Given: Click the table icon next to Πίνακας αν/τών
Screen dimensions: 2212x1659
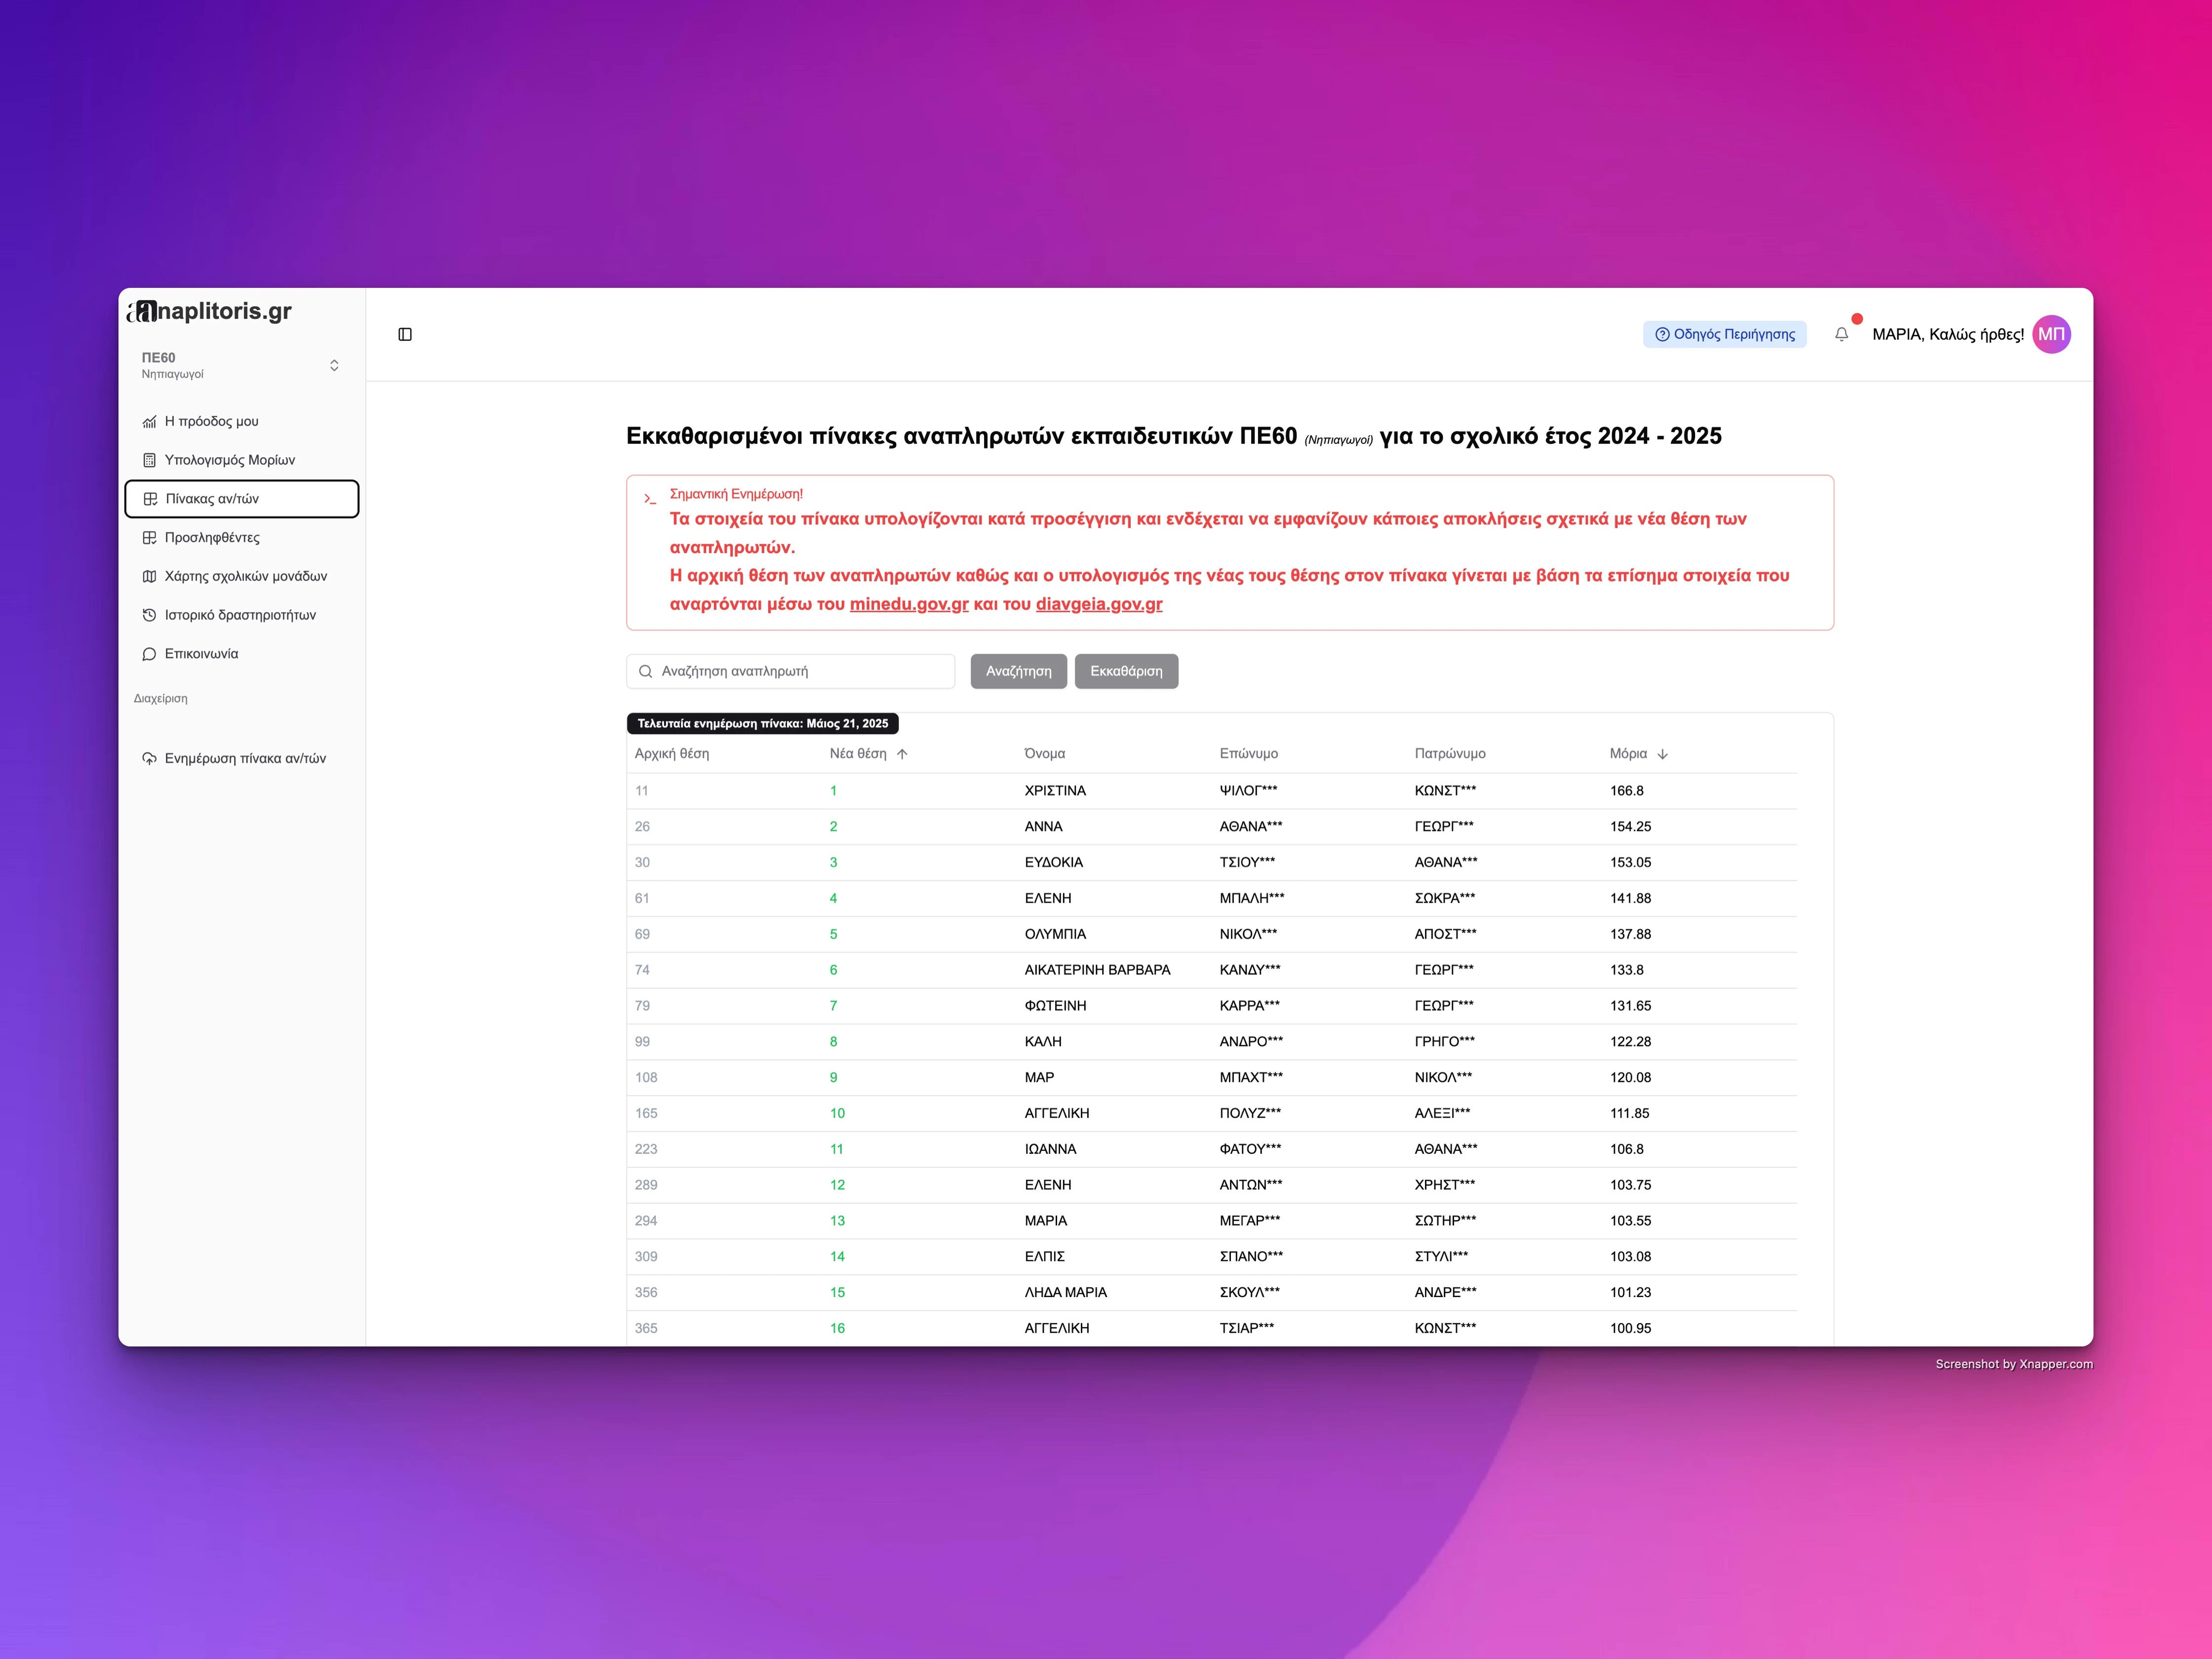Looking at the screenshot, I should pyautogui.click(x=150, y=498).
